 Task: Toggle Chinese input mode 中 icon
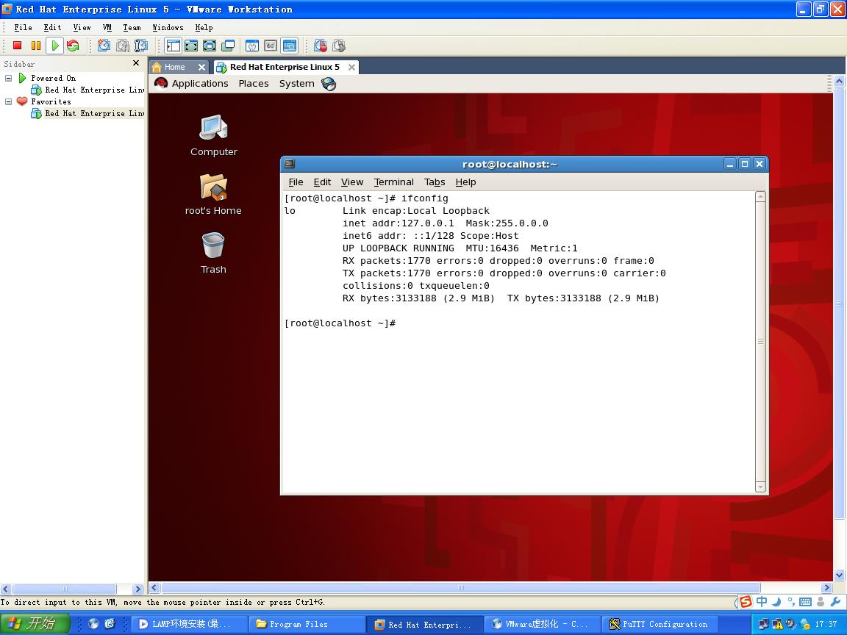click(762, 601)
